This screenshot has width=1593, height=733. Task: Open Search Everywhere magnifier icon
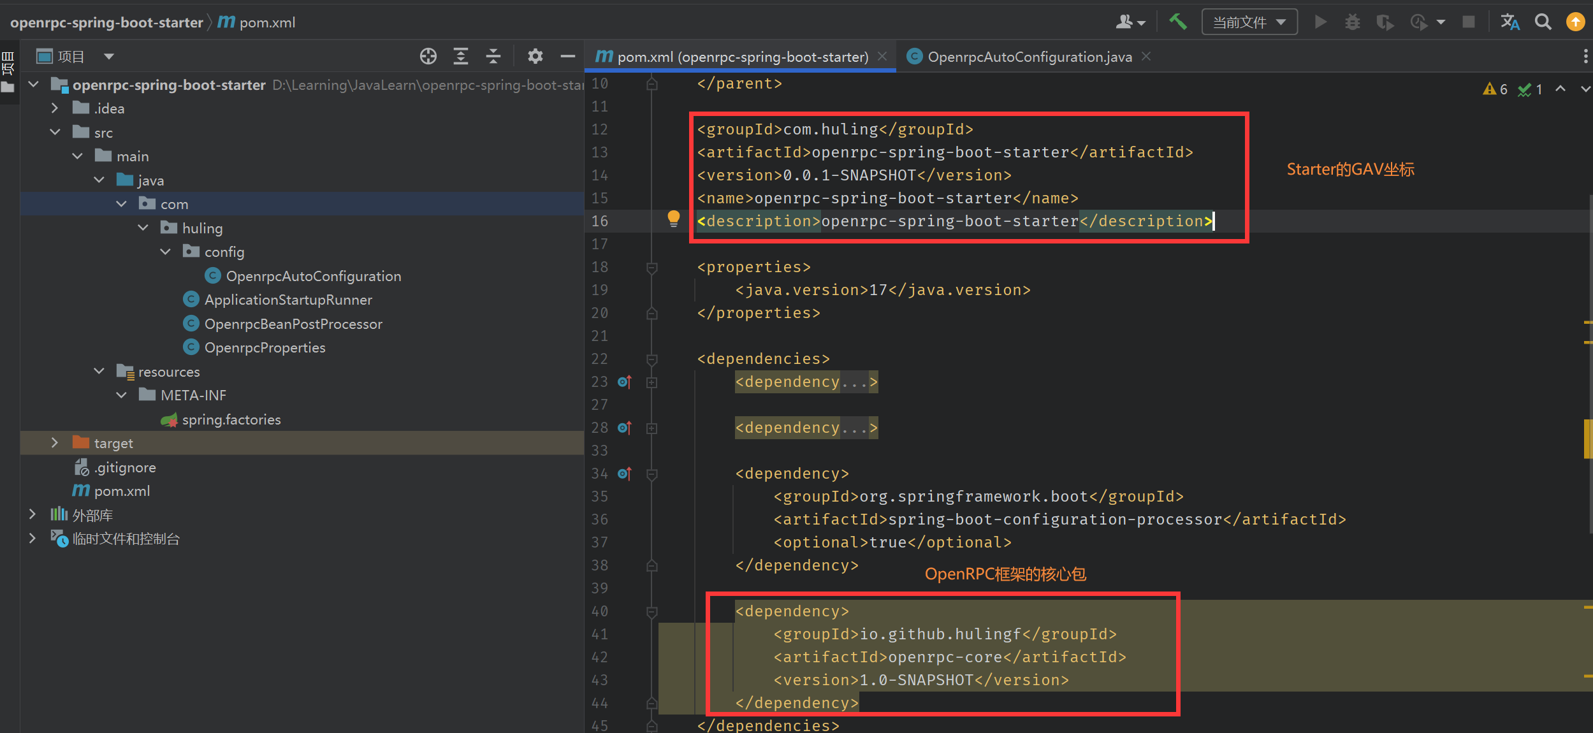click(1543, 22)
